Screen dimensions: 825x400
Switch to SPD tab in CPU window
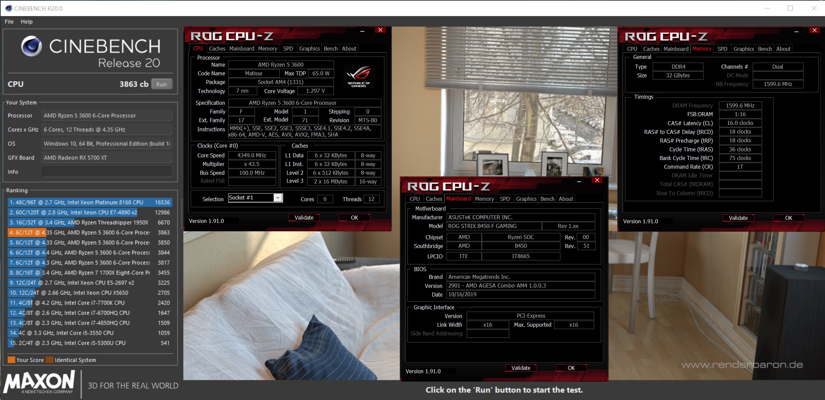click(288, 49)
